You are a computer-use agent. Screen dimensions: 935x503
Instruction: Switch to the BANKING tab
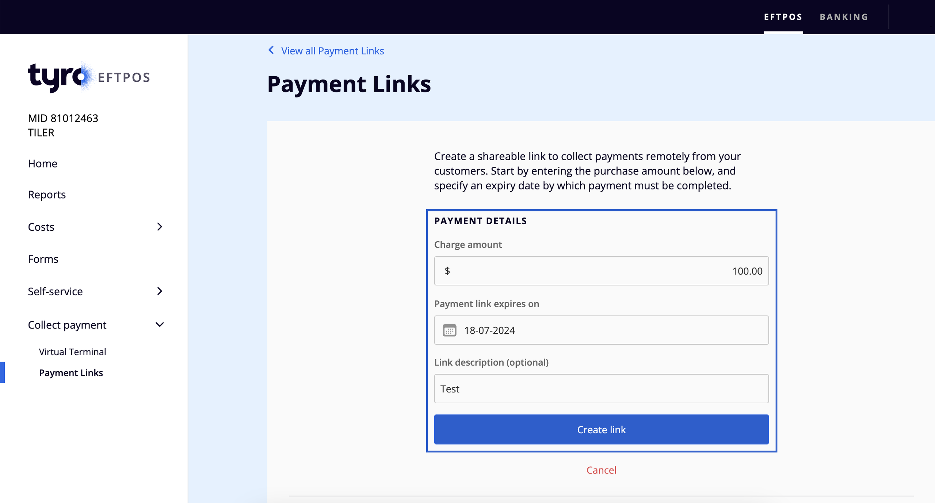[844, 17]
